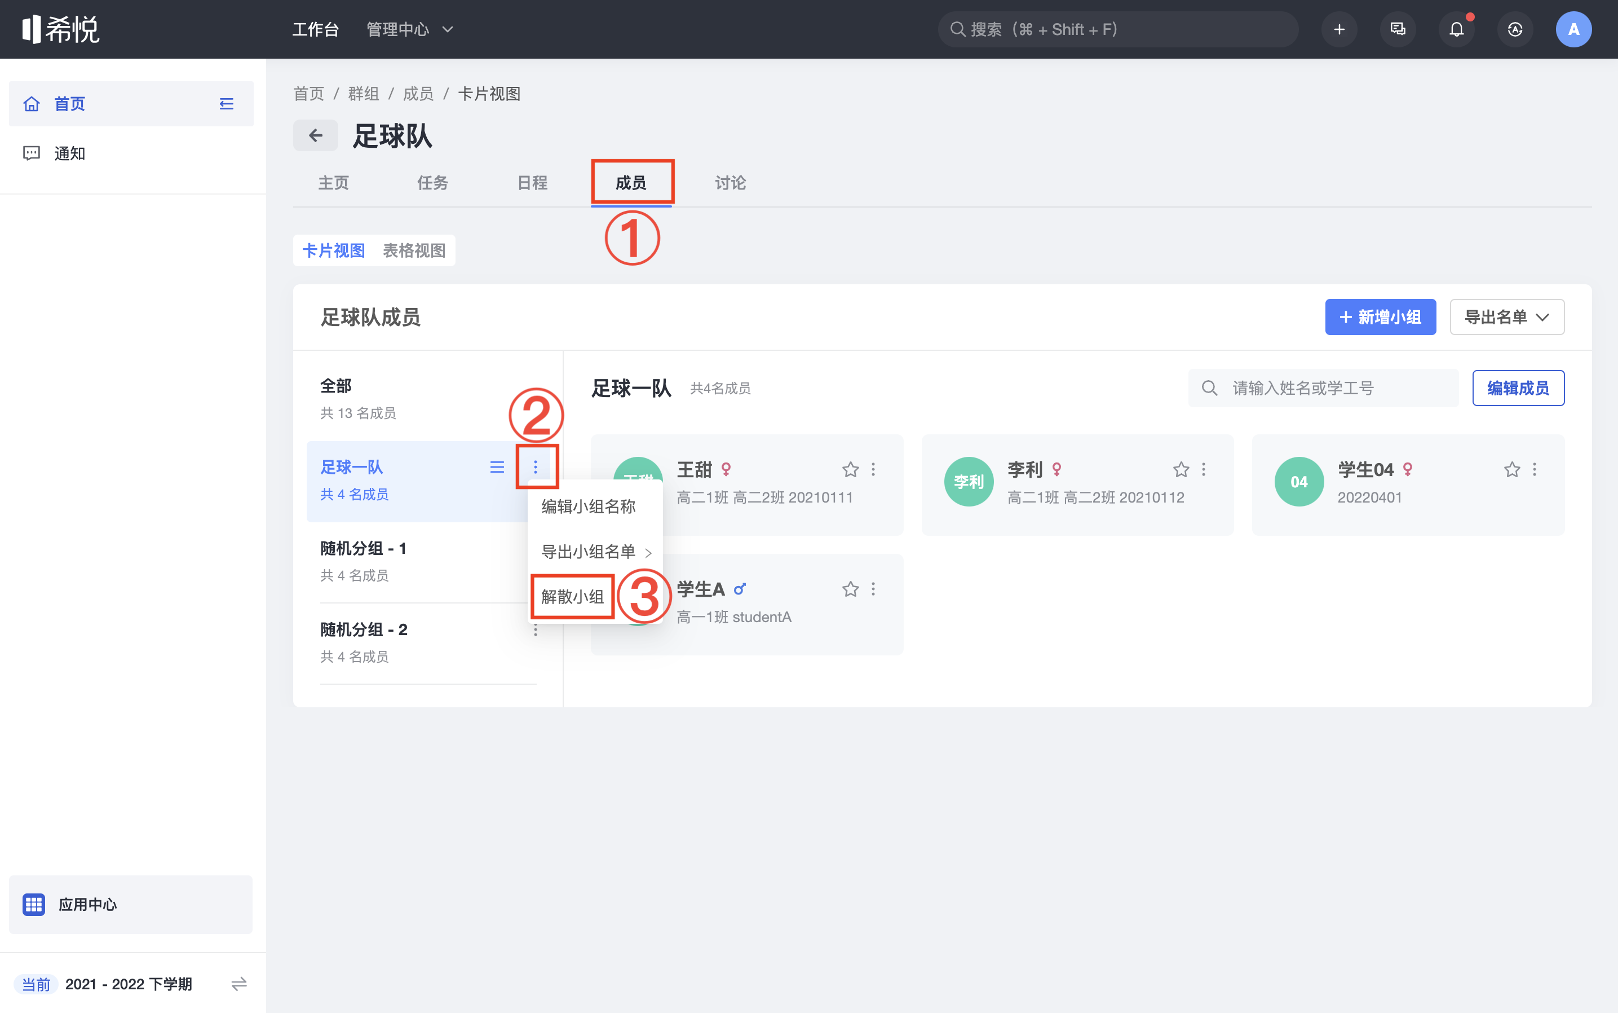This screenshot has height=1013, width=1618.
Task: Click 成员 breadcrumb link
Action: 418,94
